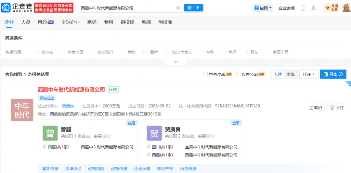Screen dimensions: 351x173
Task: Open the purple 贺 avatar icon
Action: click(154, 133)
